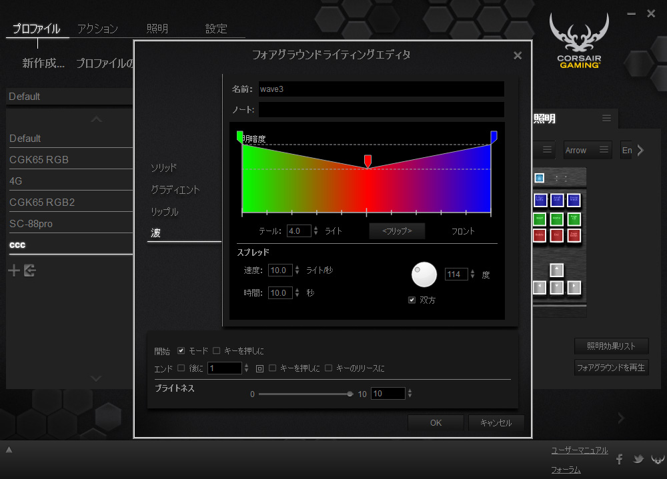Click the 照明 panel hamburger menu icon
The height and width of the screenshot is (479, 667).
tap(606, 118)
